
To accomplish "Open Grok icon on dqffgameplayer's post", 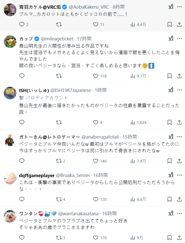I will click(x=171, y=175).
